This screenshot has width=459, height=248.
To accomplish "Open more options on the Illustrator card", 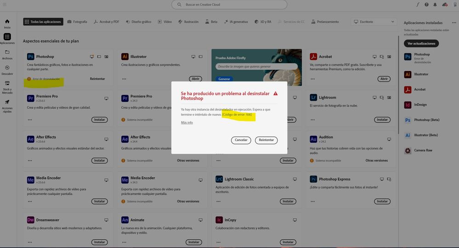I will [x=124, y=79].
